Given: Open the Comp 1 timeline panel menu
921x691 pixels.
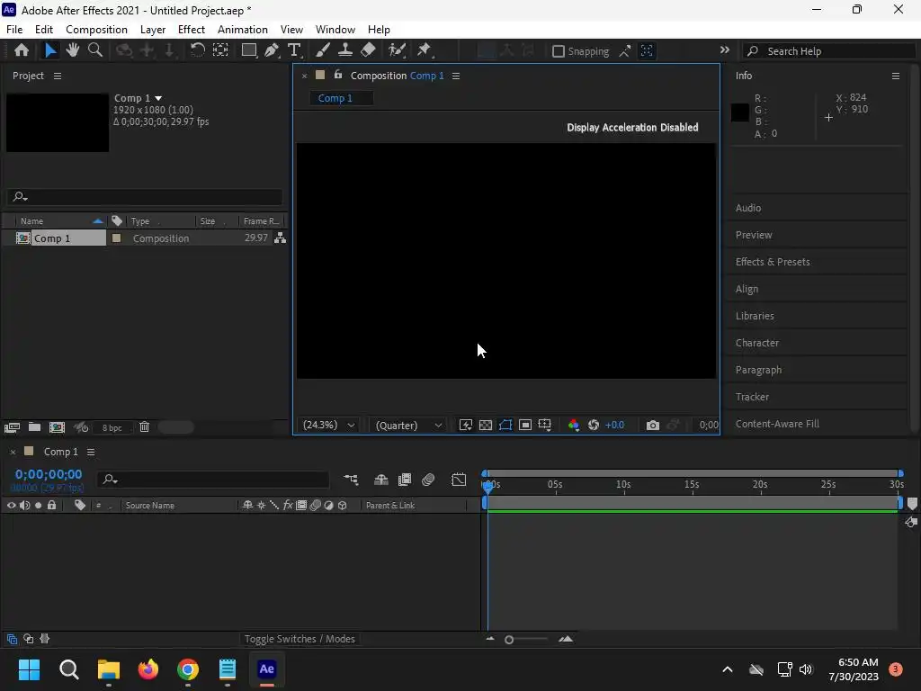Looking at the screenshot, I should [91, 452].
